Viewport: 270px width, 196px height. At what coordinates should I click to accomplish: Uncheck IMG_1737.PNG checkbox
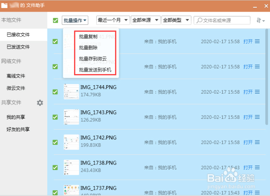(55, 193)
